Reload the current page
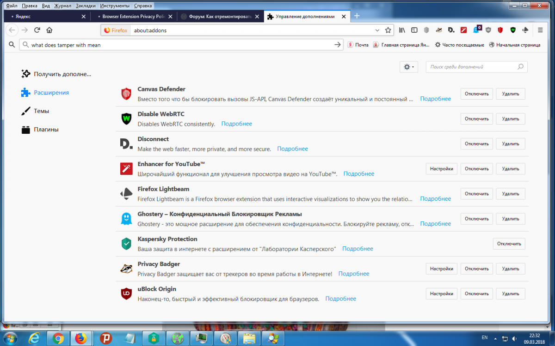The width and height of the screenshot is (555, 346). click(x=37, y=30)
